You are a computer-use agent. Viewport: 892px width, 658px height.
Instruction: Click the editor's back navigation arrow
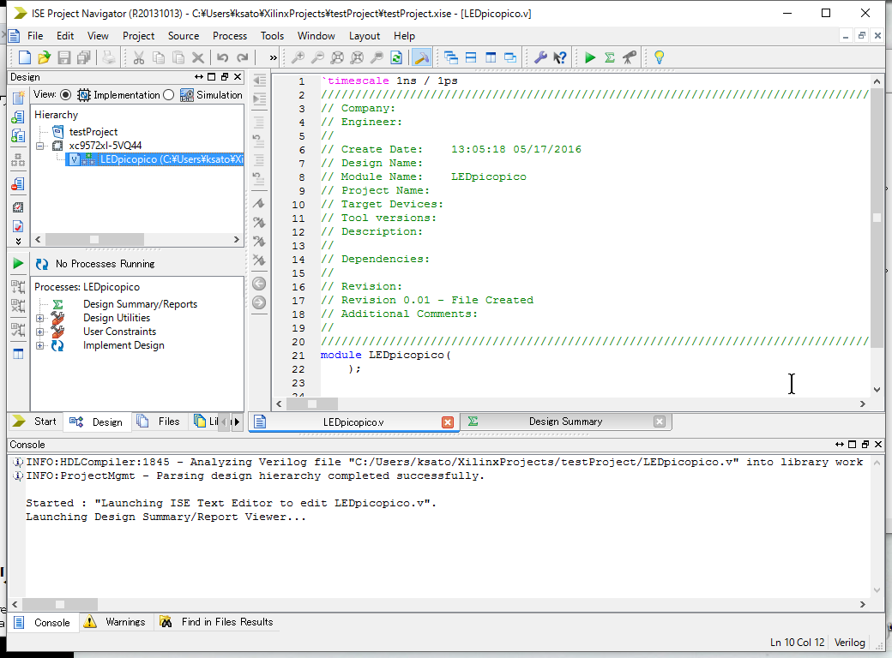259,284
